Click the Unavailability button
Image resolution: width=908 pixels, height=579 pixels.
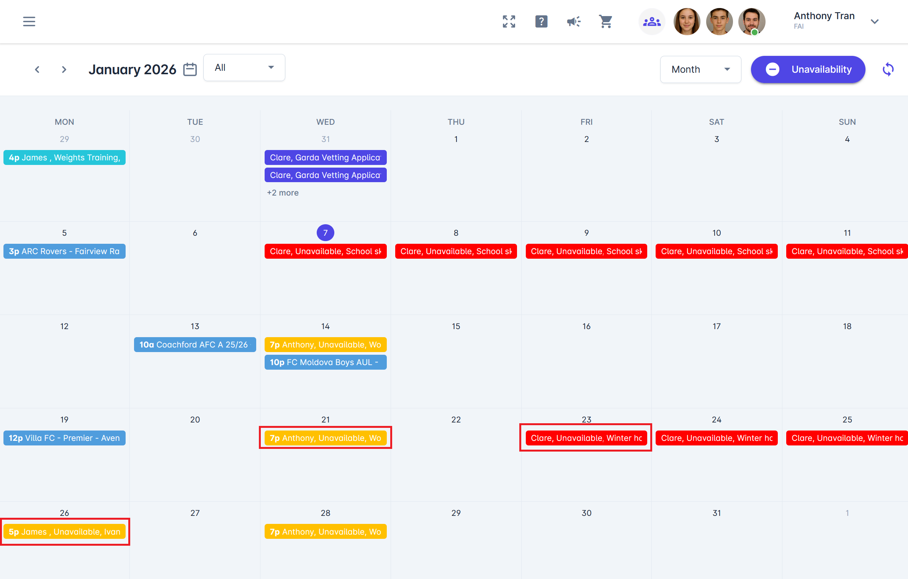coord(808,69)
